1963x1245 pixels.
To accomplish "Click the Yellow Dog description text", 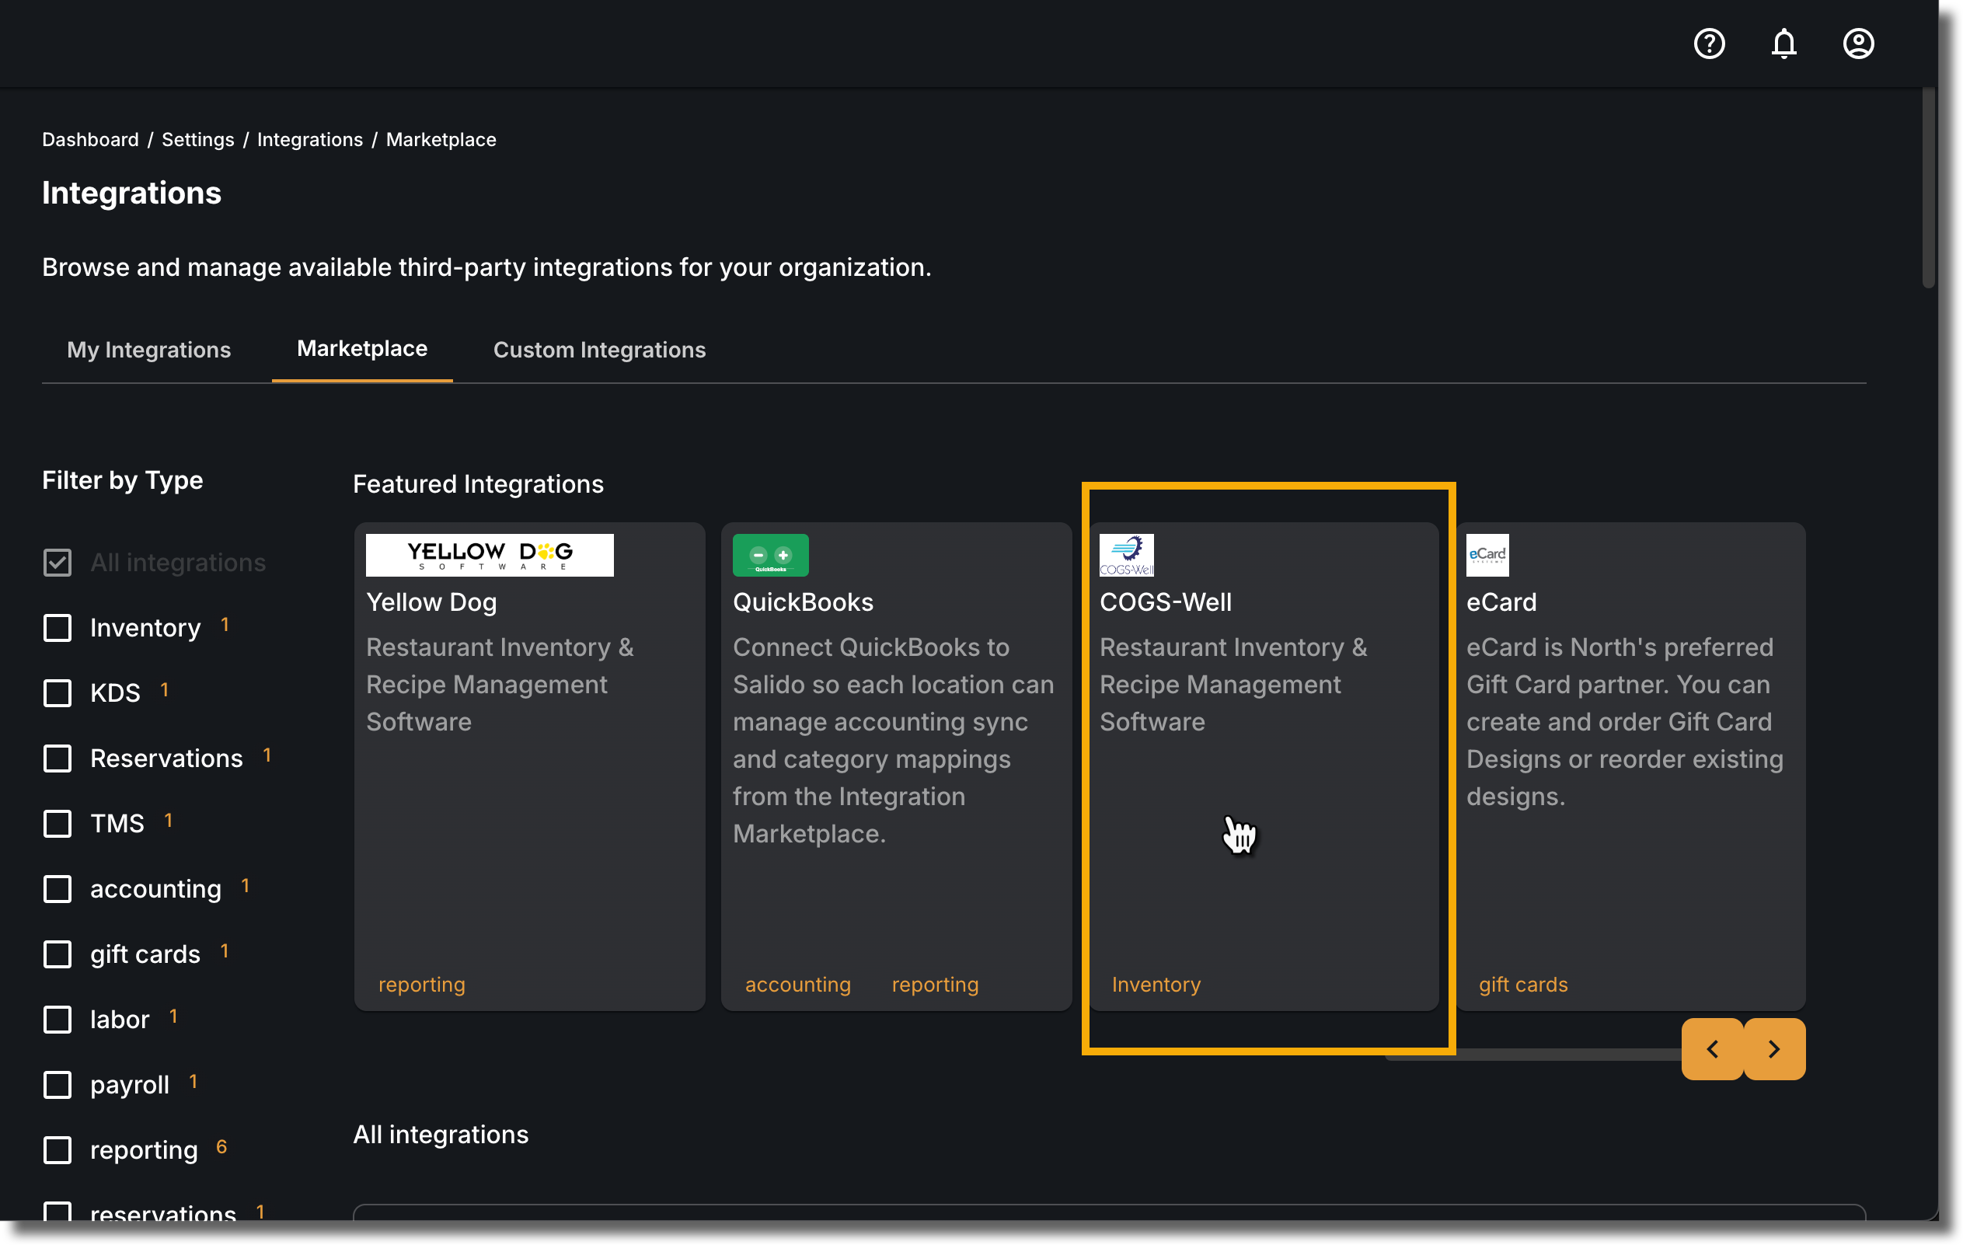I will tap(500, 684).
